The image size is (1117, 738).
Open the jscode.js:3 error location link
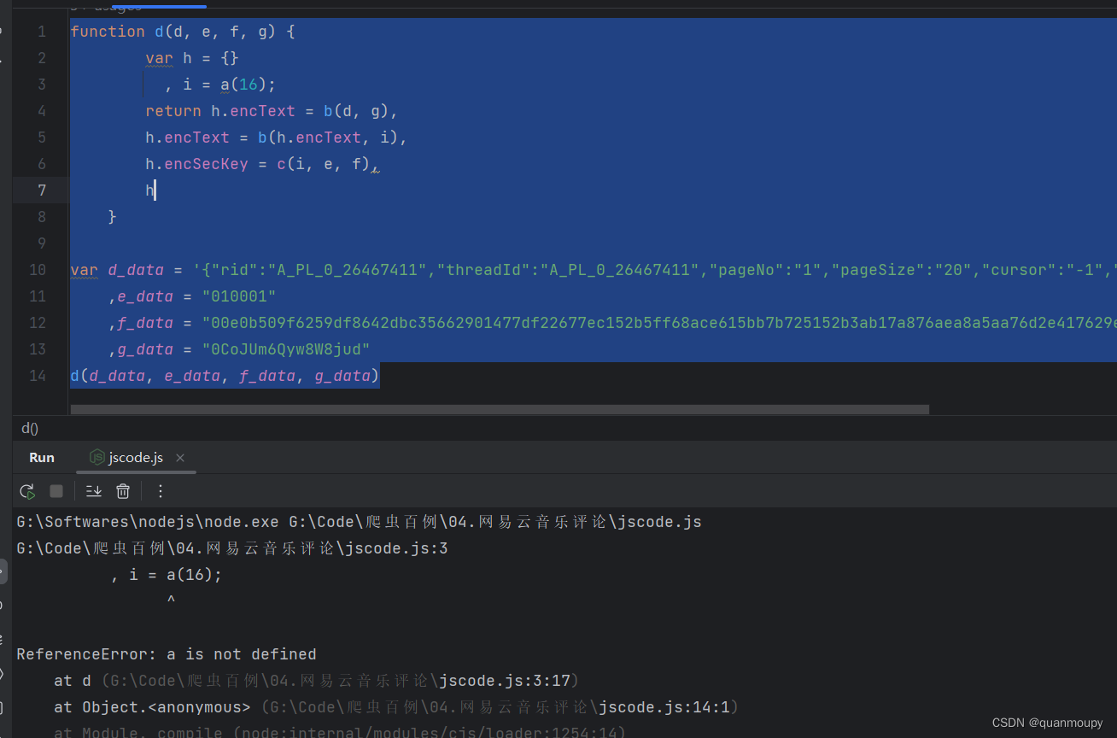tap(232, 548)
